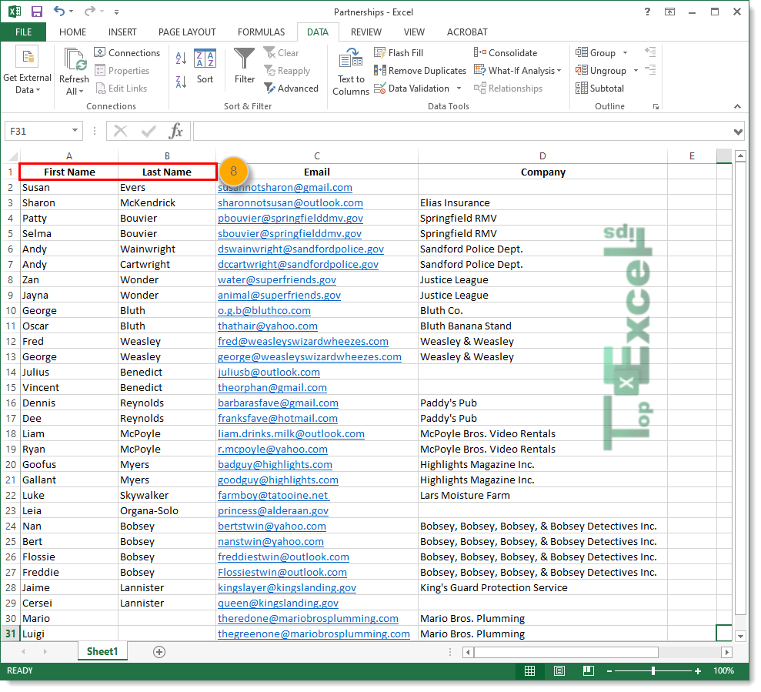Open link theredone@mariobrosplumming.com

coord(309,619)
